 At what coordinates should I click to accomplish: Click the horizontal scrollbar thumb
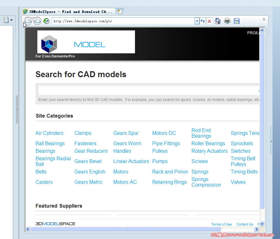(x=126, y=229)
